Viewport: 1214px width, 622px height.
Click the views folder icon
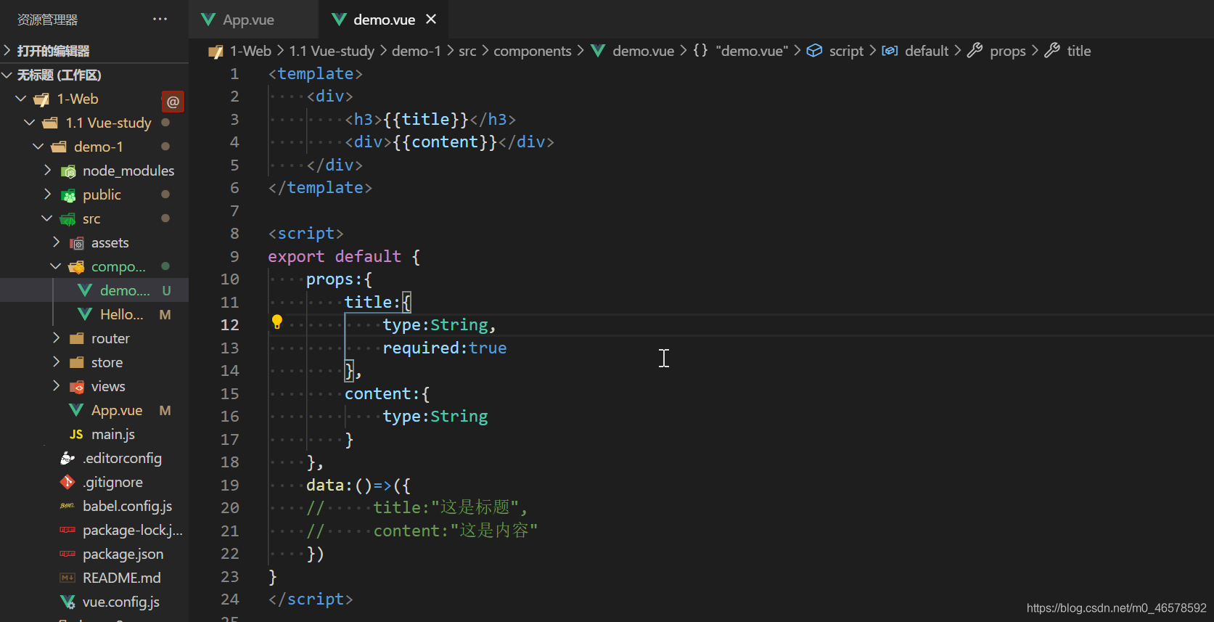click(77, 387)
